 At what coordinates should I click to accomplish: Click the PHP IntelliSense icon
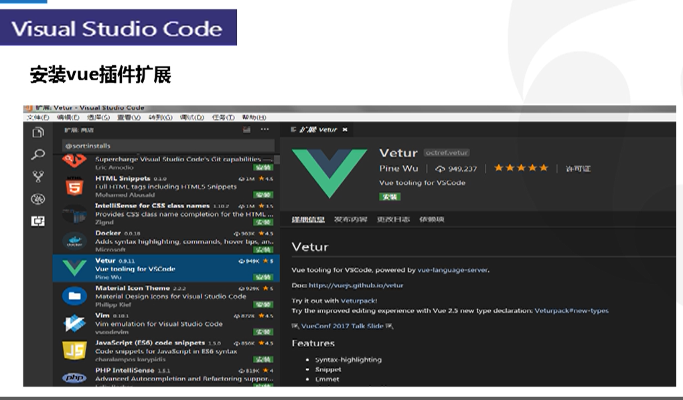tap(74, 377)
